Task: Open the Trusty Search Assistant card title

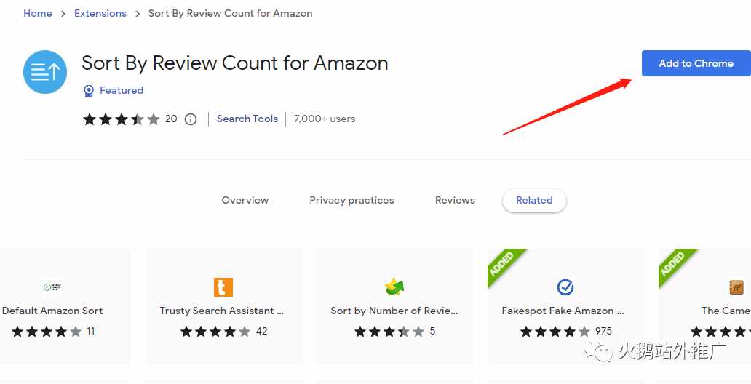Action: [x=222, y=311]
